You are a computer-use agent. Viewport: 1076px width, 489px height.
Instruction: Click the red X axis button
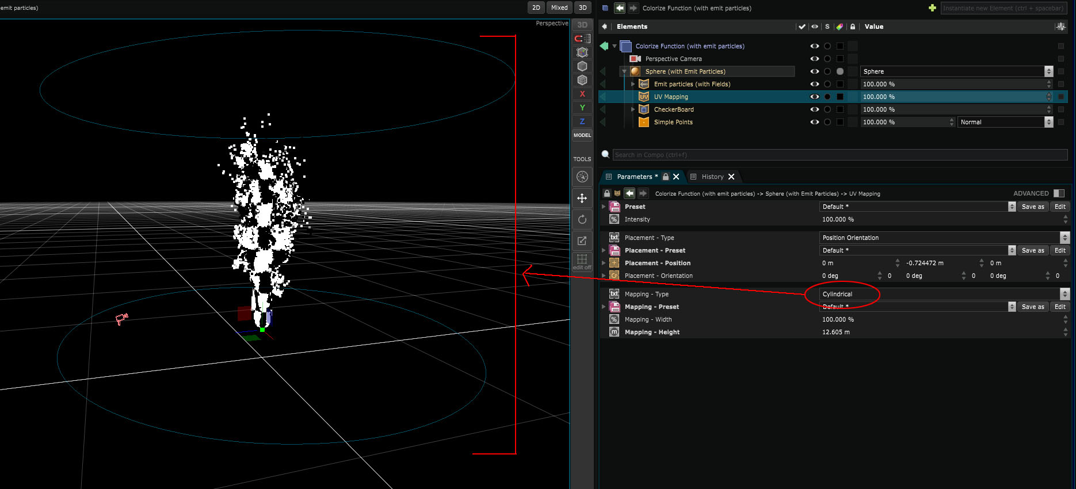click(x=582, y=94)
